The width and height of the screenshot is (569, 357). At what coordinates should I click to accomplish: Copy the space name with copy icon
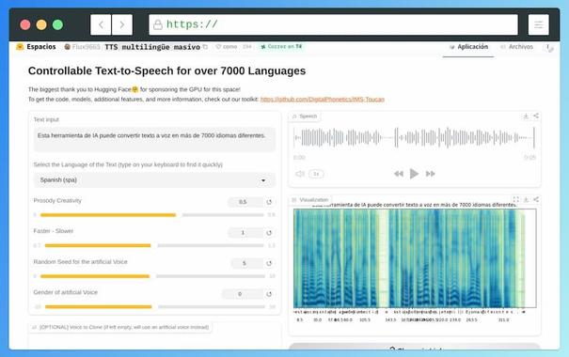point(205,47)
